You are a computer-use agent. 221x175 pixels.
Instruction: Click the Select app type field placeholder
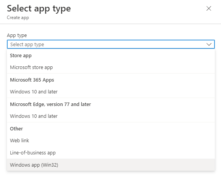tap(27, 45)
